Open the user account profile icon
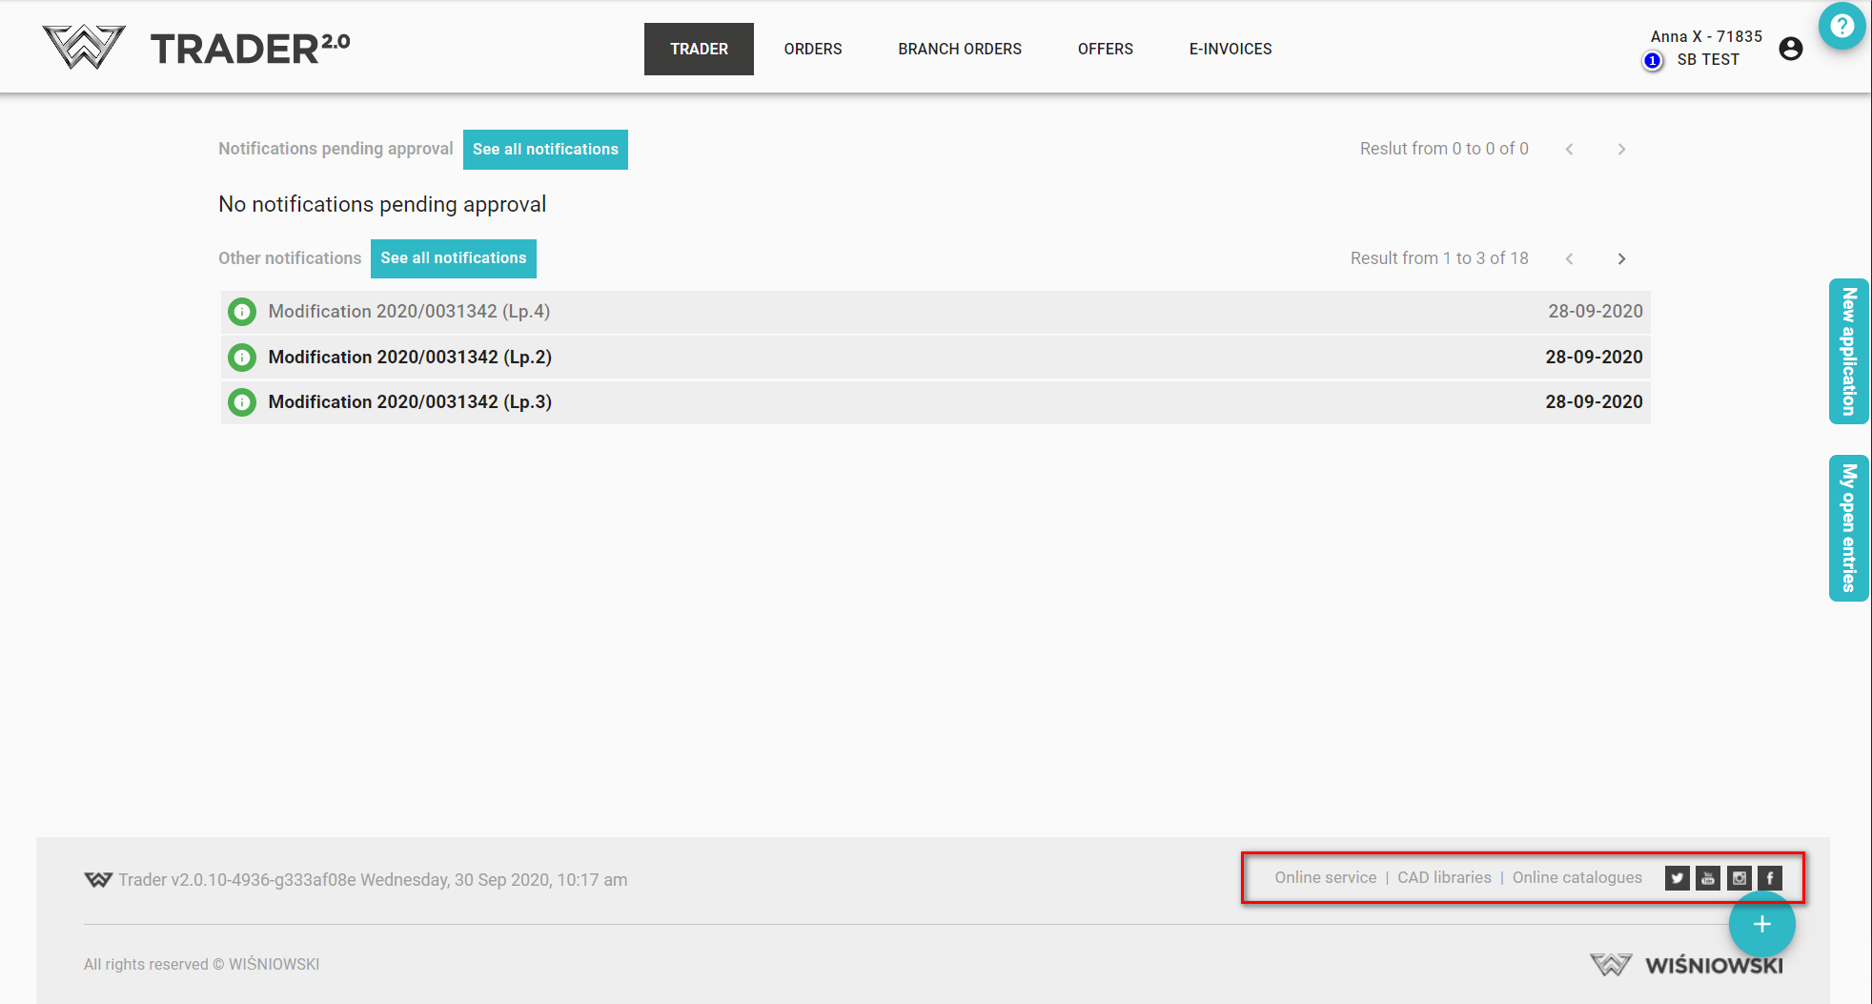1872x1004 pixels. pyautogui.click(x=1791, y=49)
